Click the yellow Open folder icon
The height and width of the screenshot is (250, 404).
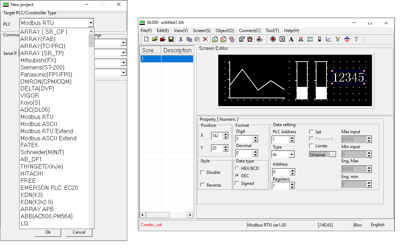click(x=155, y=39)
